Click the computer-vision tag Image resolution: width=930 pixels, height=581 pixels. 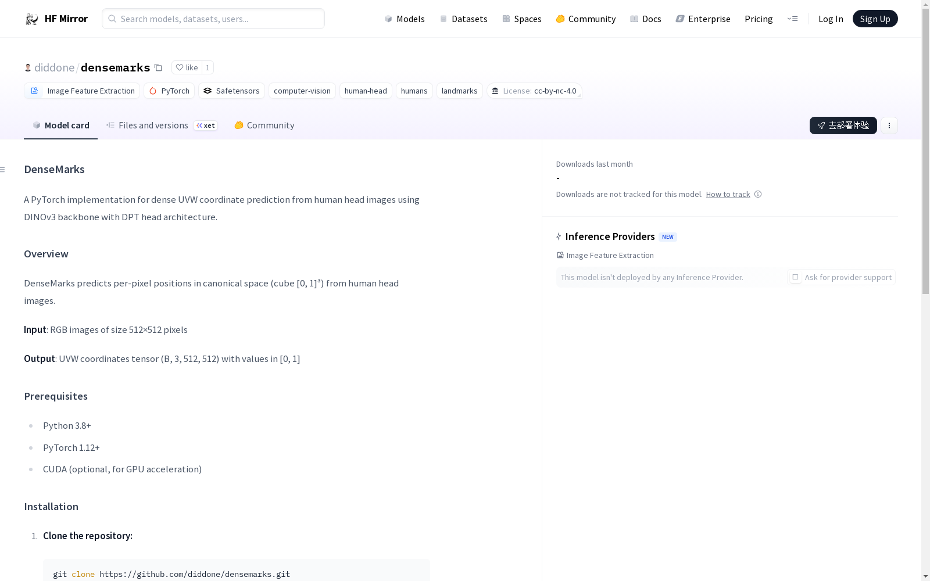[302, 91]
